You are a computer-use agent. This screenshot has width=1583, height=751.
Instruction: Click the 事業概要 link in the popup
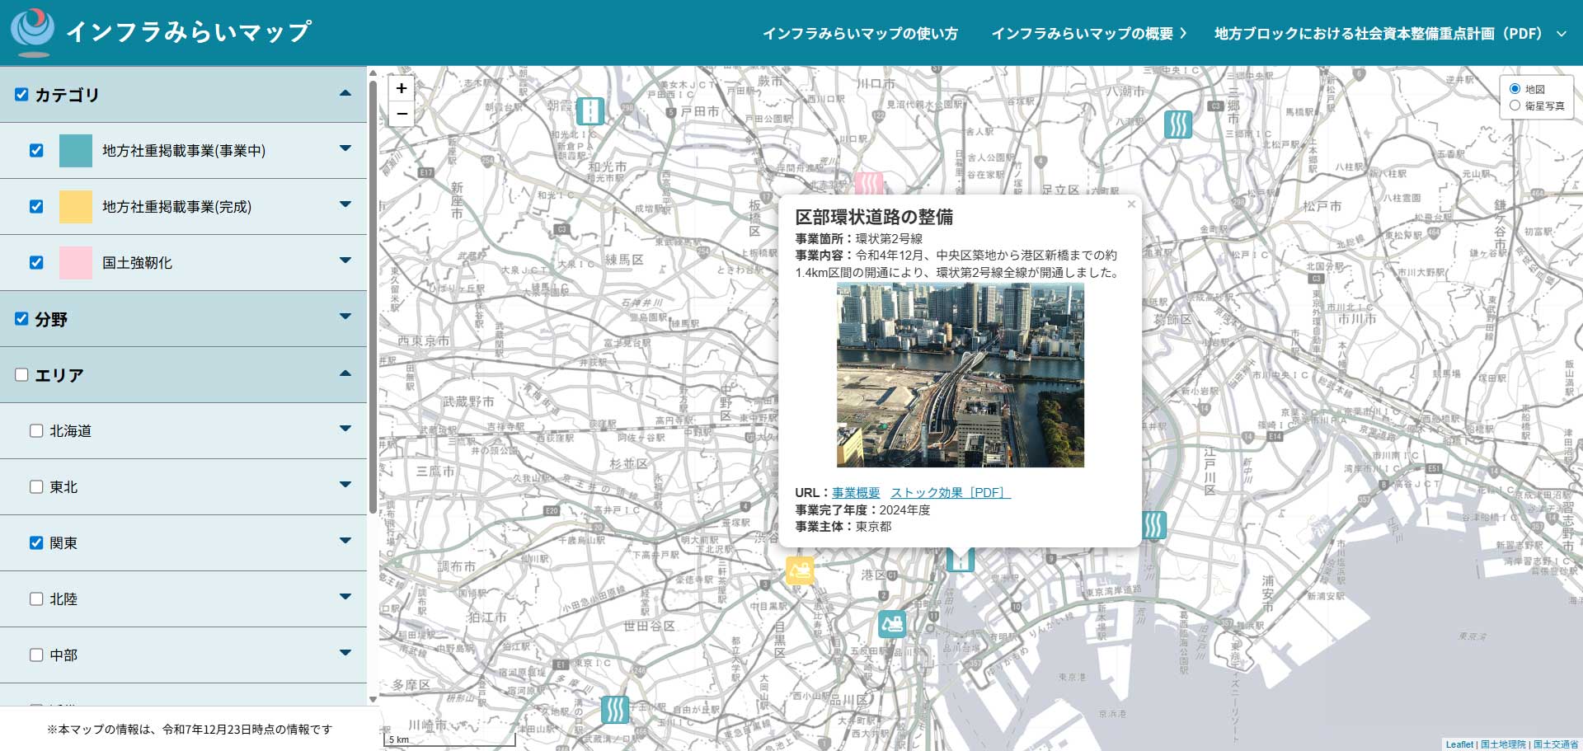tap(854, 492)
